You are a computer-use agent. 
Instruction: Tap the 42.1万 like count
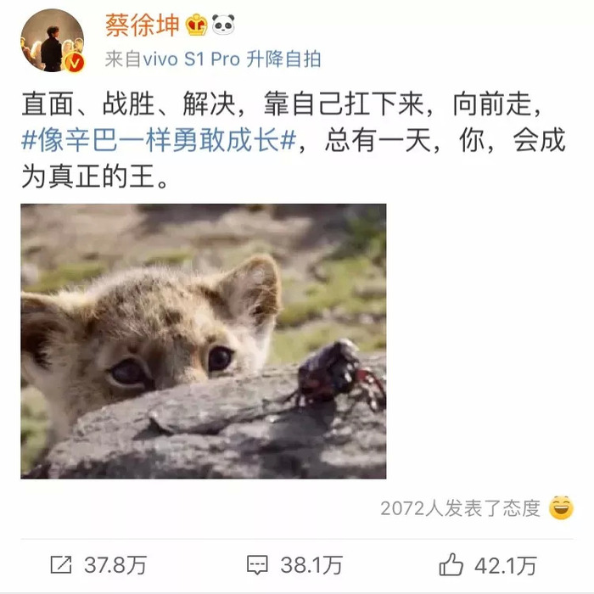click(506, 566)
